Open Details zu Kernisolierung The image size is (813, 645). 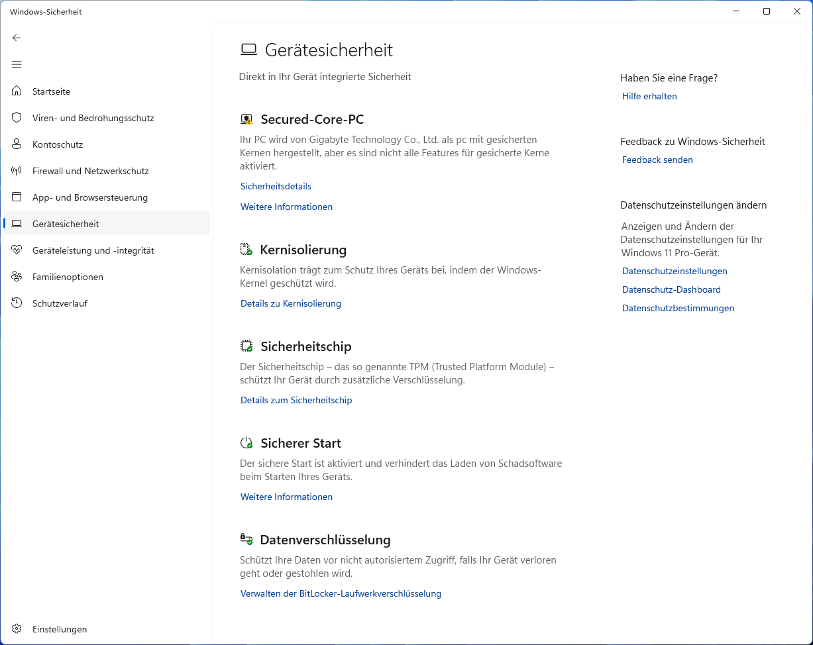click(x=290, y=303)
